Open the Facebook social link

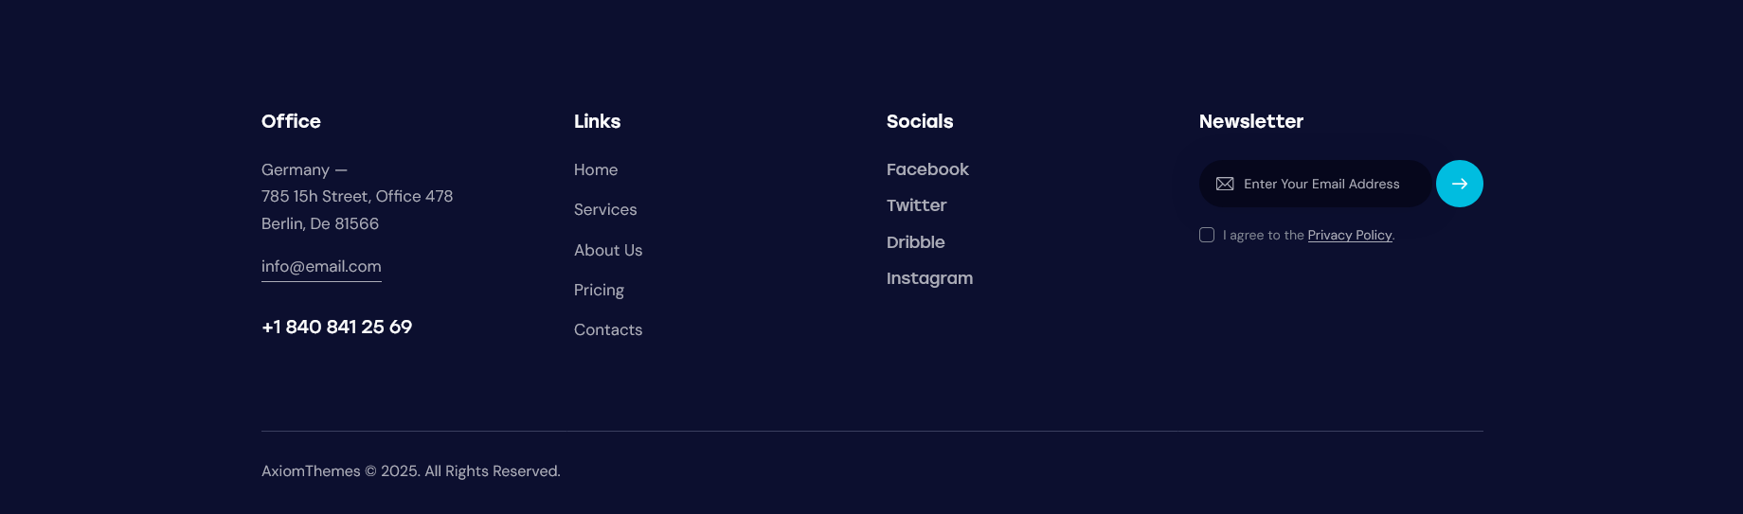[x=927, y=169]
